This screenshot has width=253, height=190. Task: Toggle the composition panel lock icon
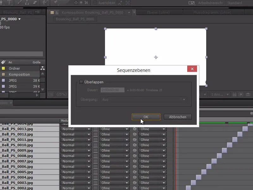click(x=57, y=12)
